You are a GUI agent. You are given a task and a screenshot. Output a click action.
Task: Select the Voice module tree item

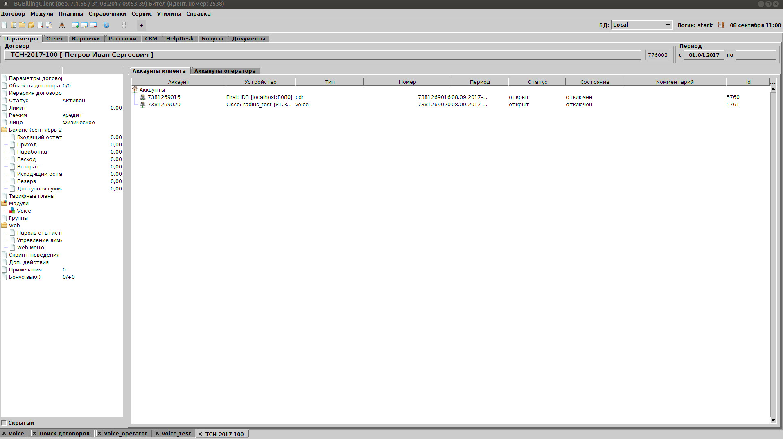[x=24, y=211]
